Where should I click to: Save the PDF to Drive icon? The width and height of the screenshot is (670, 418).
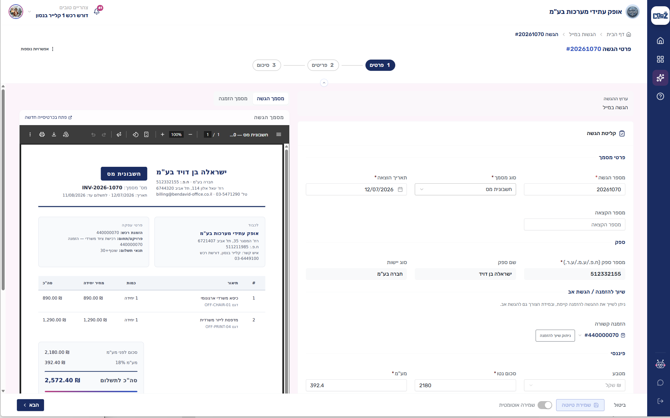[x=66, y=134]
